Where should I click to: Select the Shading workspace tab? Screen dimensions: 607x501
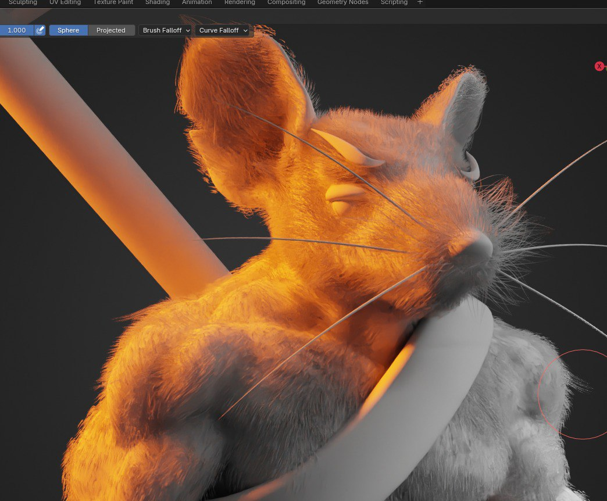(x=158, y=2)
